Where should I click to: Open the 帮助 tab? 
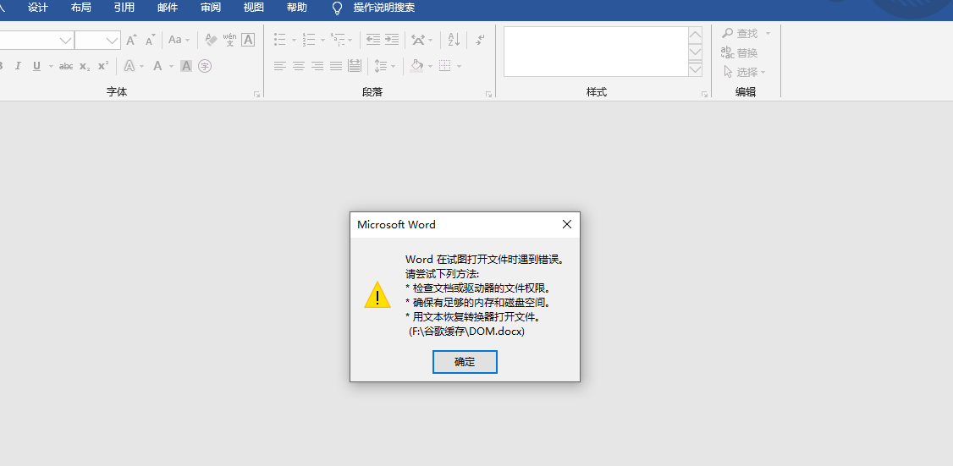tap(296, 8)
